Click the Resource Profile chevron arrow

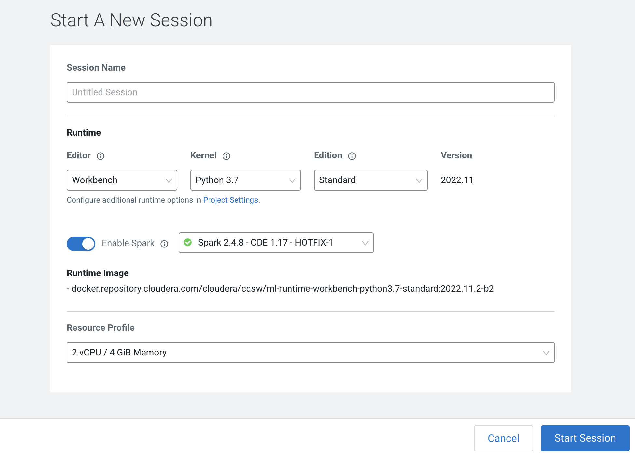(x=546, y=353)
